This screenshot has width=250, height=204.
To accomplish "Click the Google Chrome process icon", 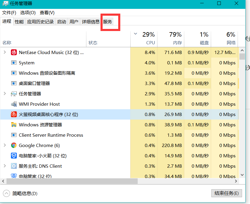I will (x=14, y=145).
